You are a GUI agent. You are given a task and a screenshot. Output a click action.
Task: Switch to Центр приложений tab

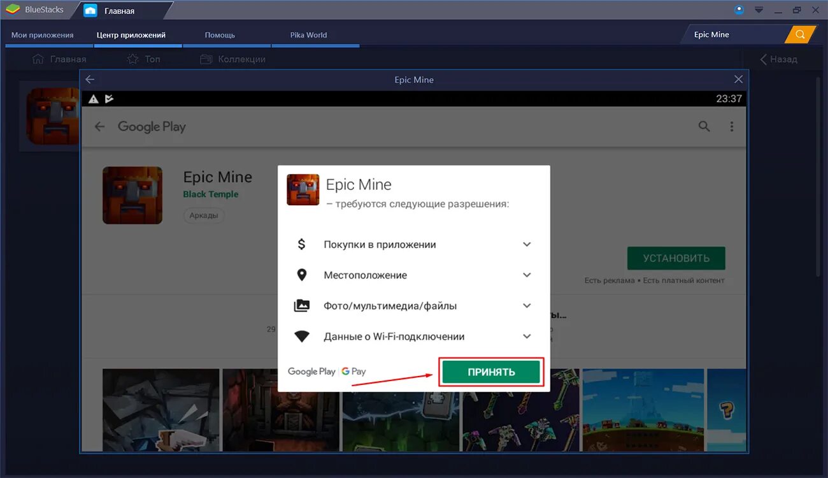pyautogui.click(x=131, y=35)
